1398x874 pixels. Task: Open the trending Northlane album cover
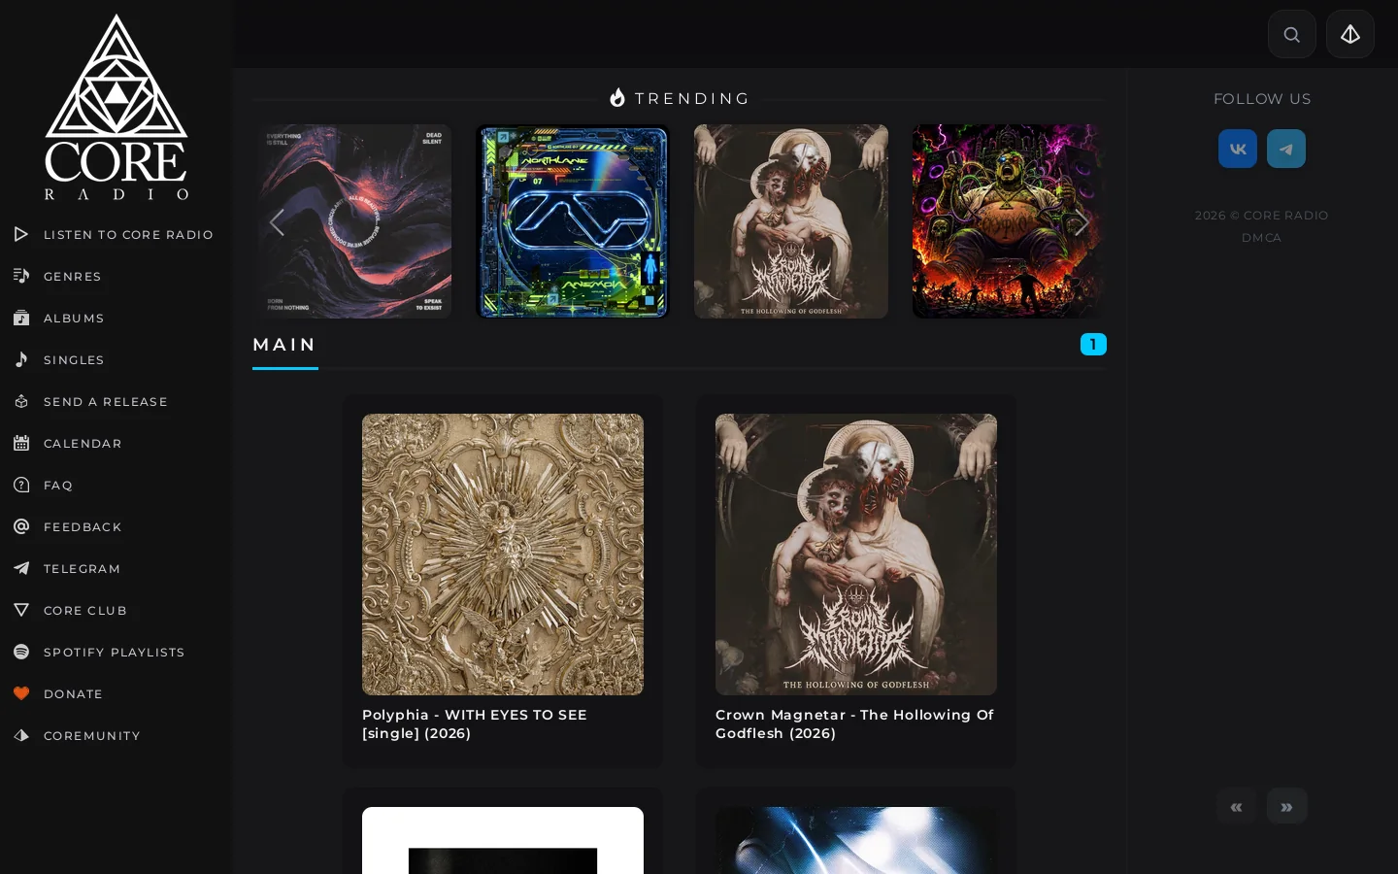573,221
